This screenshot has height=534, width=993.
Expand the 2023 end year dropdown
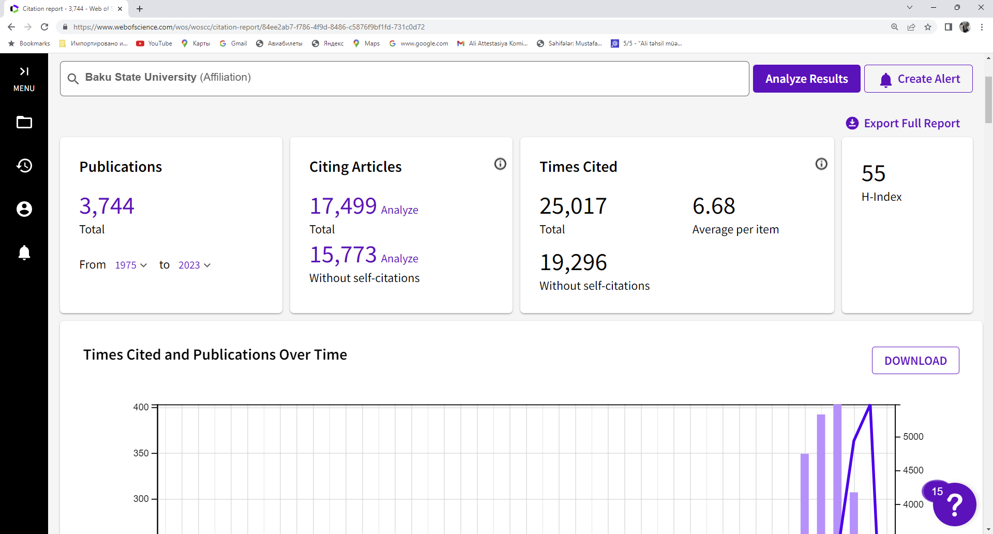(x=194, y=265)
